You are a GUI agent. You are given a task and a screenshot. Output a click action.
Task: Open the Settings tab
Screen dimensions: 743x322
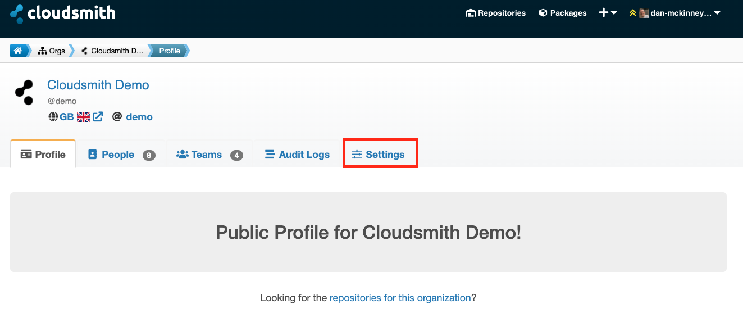380,155
